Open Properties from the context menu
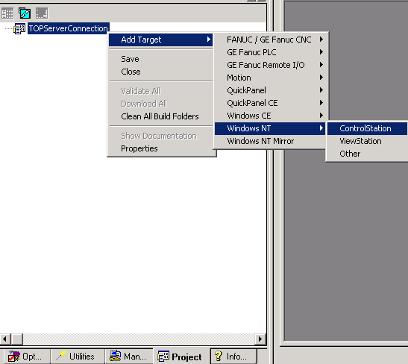The image size is (408, 364). point(161,148)
